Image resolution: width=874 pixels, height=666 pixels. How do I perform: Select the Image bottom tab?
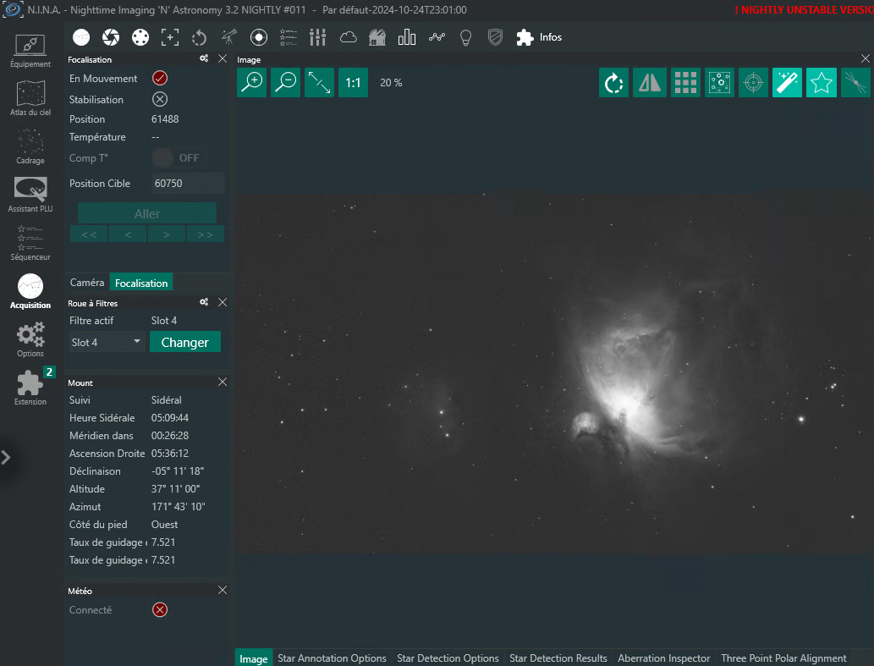[254, 658]
